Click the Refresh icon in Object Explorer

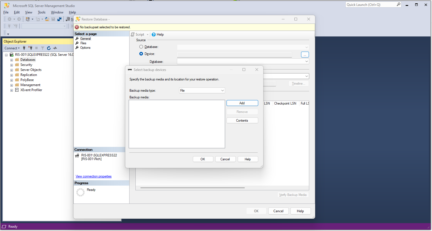(49, 48)
